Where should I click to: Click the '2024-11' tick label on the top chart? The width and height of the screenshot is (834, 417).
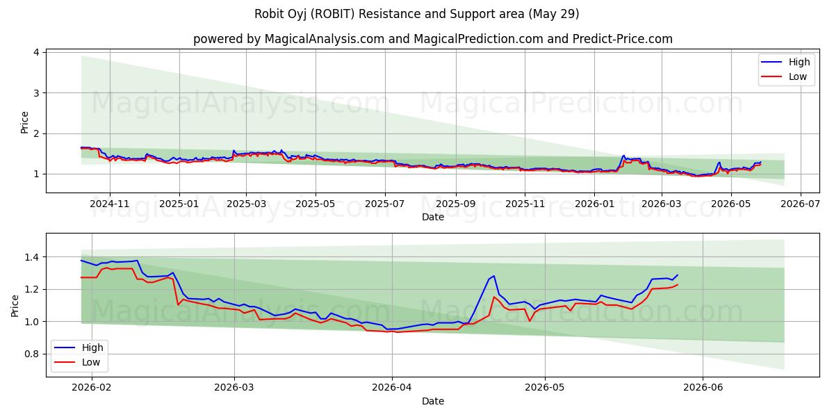(x=109, y=204)
